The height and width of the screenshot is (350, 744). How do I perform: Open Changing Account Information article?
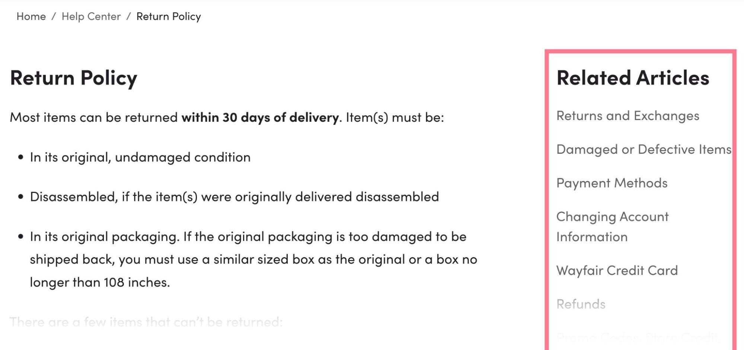click(613, 227)
